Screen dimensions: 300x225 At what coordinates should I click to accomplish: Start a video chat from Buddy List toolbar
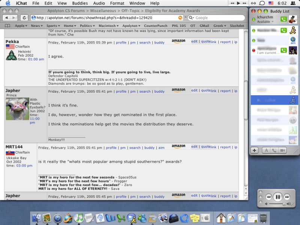(x=282, y=150)
